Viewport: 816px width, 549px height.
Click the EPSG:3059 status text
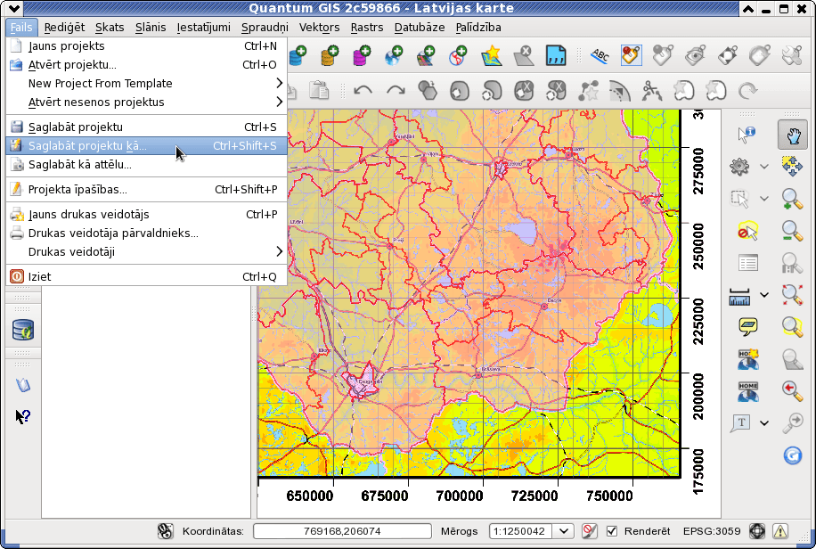point(712,531)
